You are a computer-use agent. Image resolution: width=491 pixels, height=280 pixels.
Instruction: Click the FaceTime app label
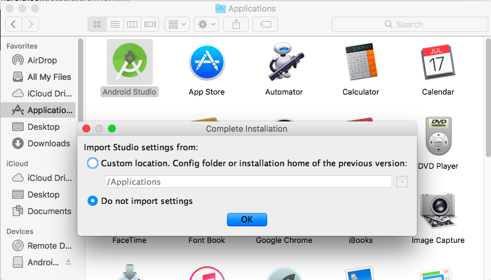[129, 240]
